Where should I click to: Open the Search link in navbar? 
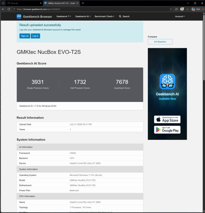124,16
